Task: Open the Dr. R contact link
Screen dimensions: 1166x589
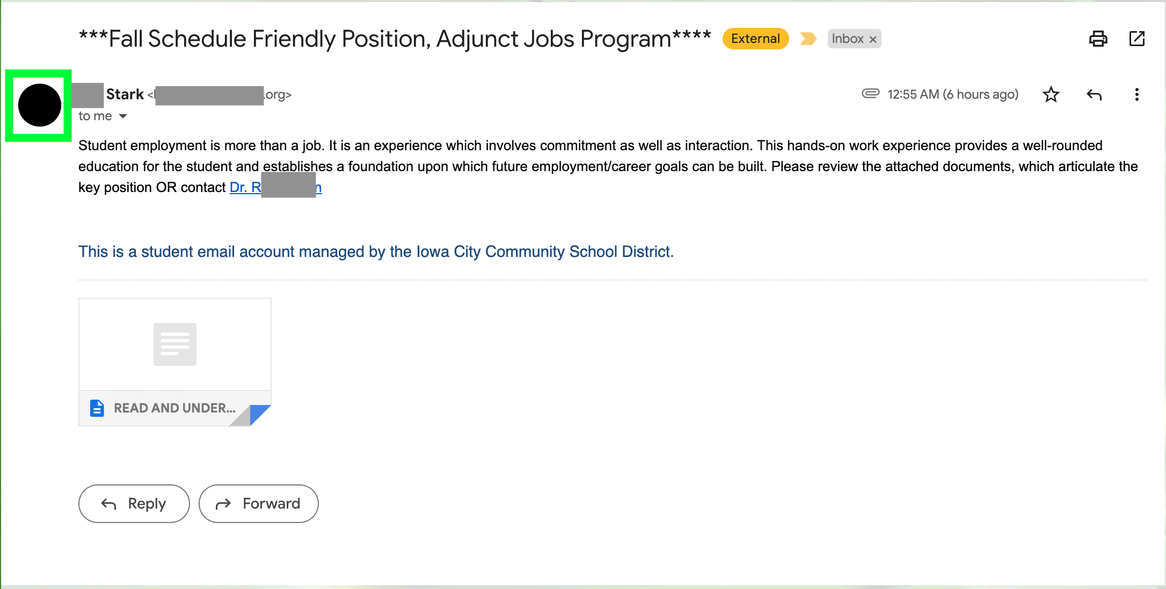Action: [x=275, y=187]
